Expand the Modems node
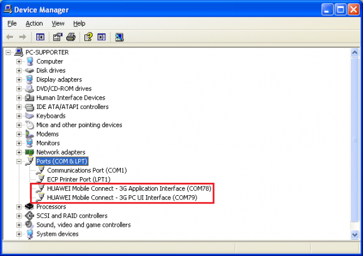The image size is (363, 256). tap(19, 134)
